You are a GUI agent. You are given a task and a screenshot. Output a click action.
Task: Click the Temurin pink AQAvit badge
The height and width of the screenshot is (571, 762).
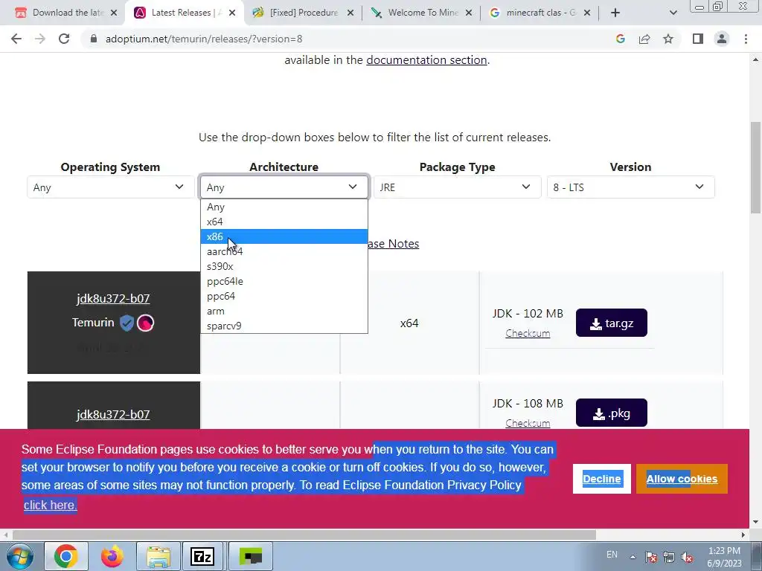(x=145, y=323)
